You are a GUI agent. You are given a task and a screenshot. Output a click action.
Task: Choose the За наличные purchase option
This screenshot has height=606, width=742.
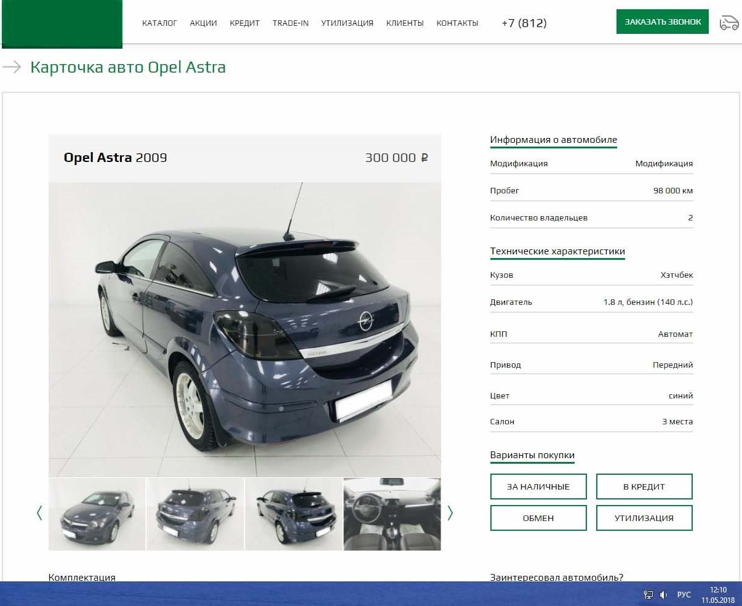538,487
